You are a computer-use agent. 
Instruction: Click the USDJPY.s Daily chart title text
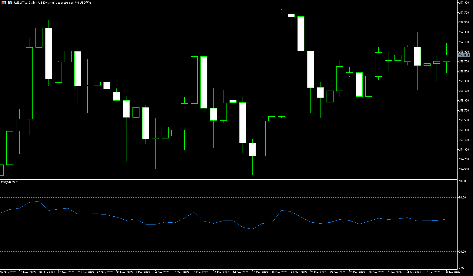pos(53,2)
